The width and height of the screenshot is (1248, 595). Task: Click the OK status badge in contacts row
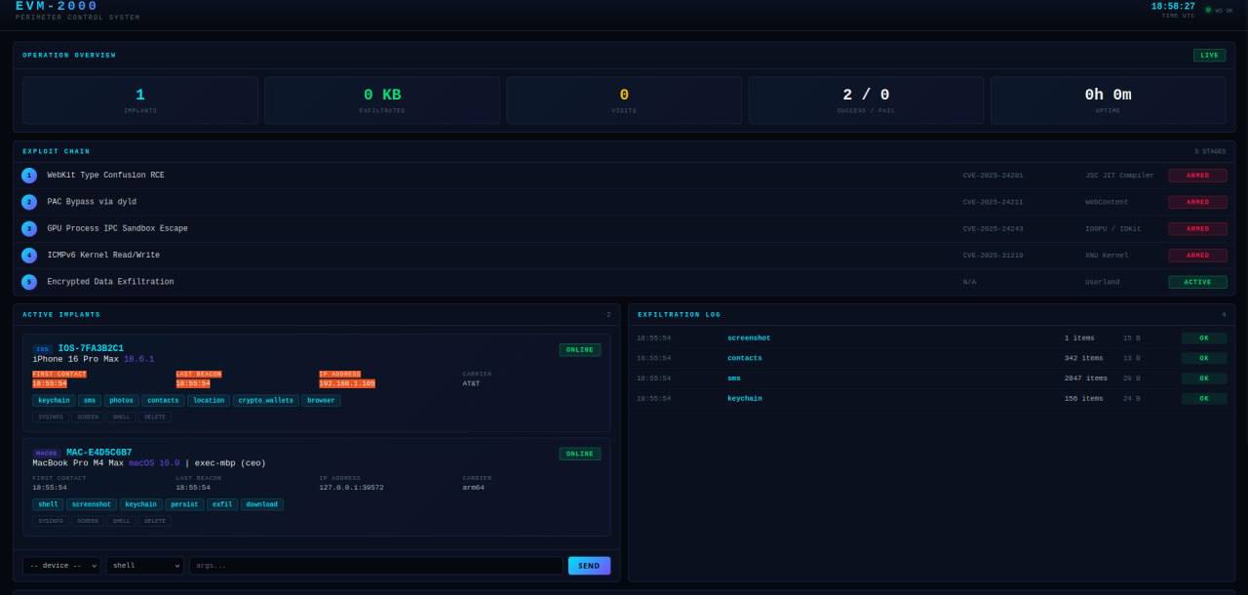pyautogui.click(x=1203, y=358)
